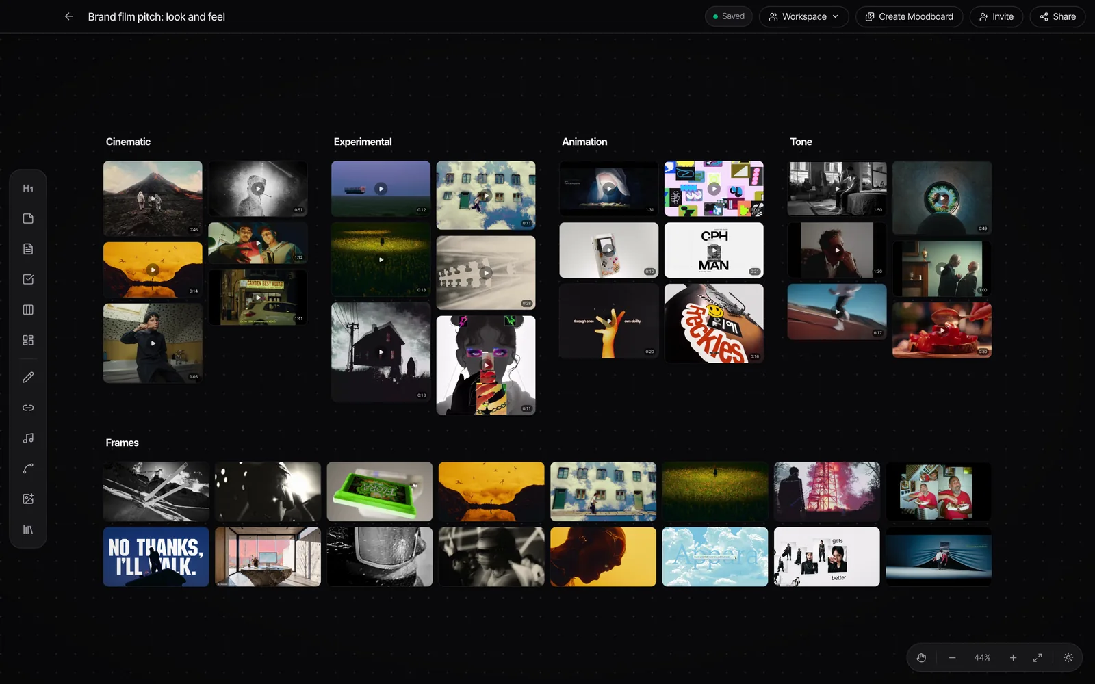
Task: Select the Tone section heading
Action: [x=801, y=142]
